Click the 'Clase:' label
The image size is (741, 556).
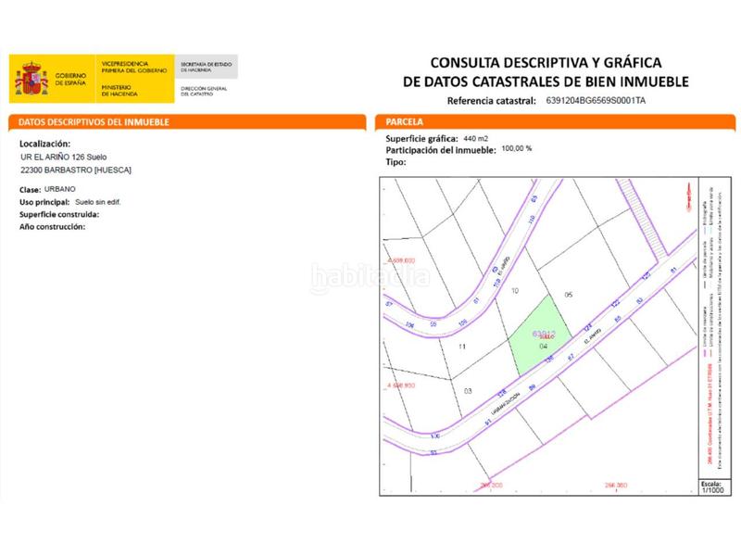coord(30,190)
